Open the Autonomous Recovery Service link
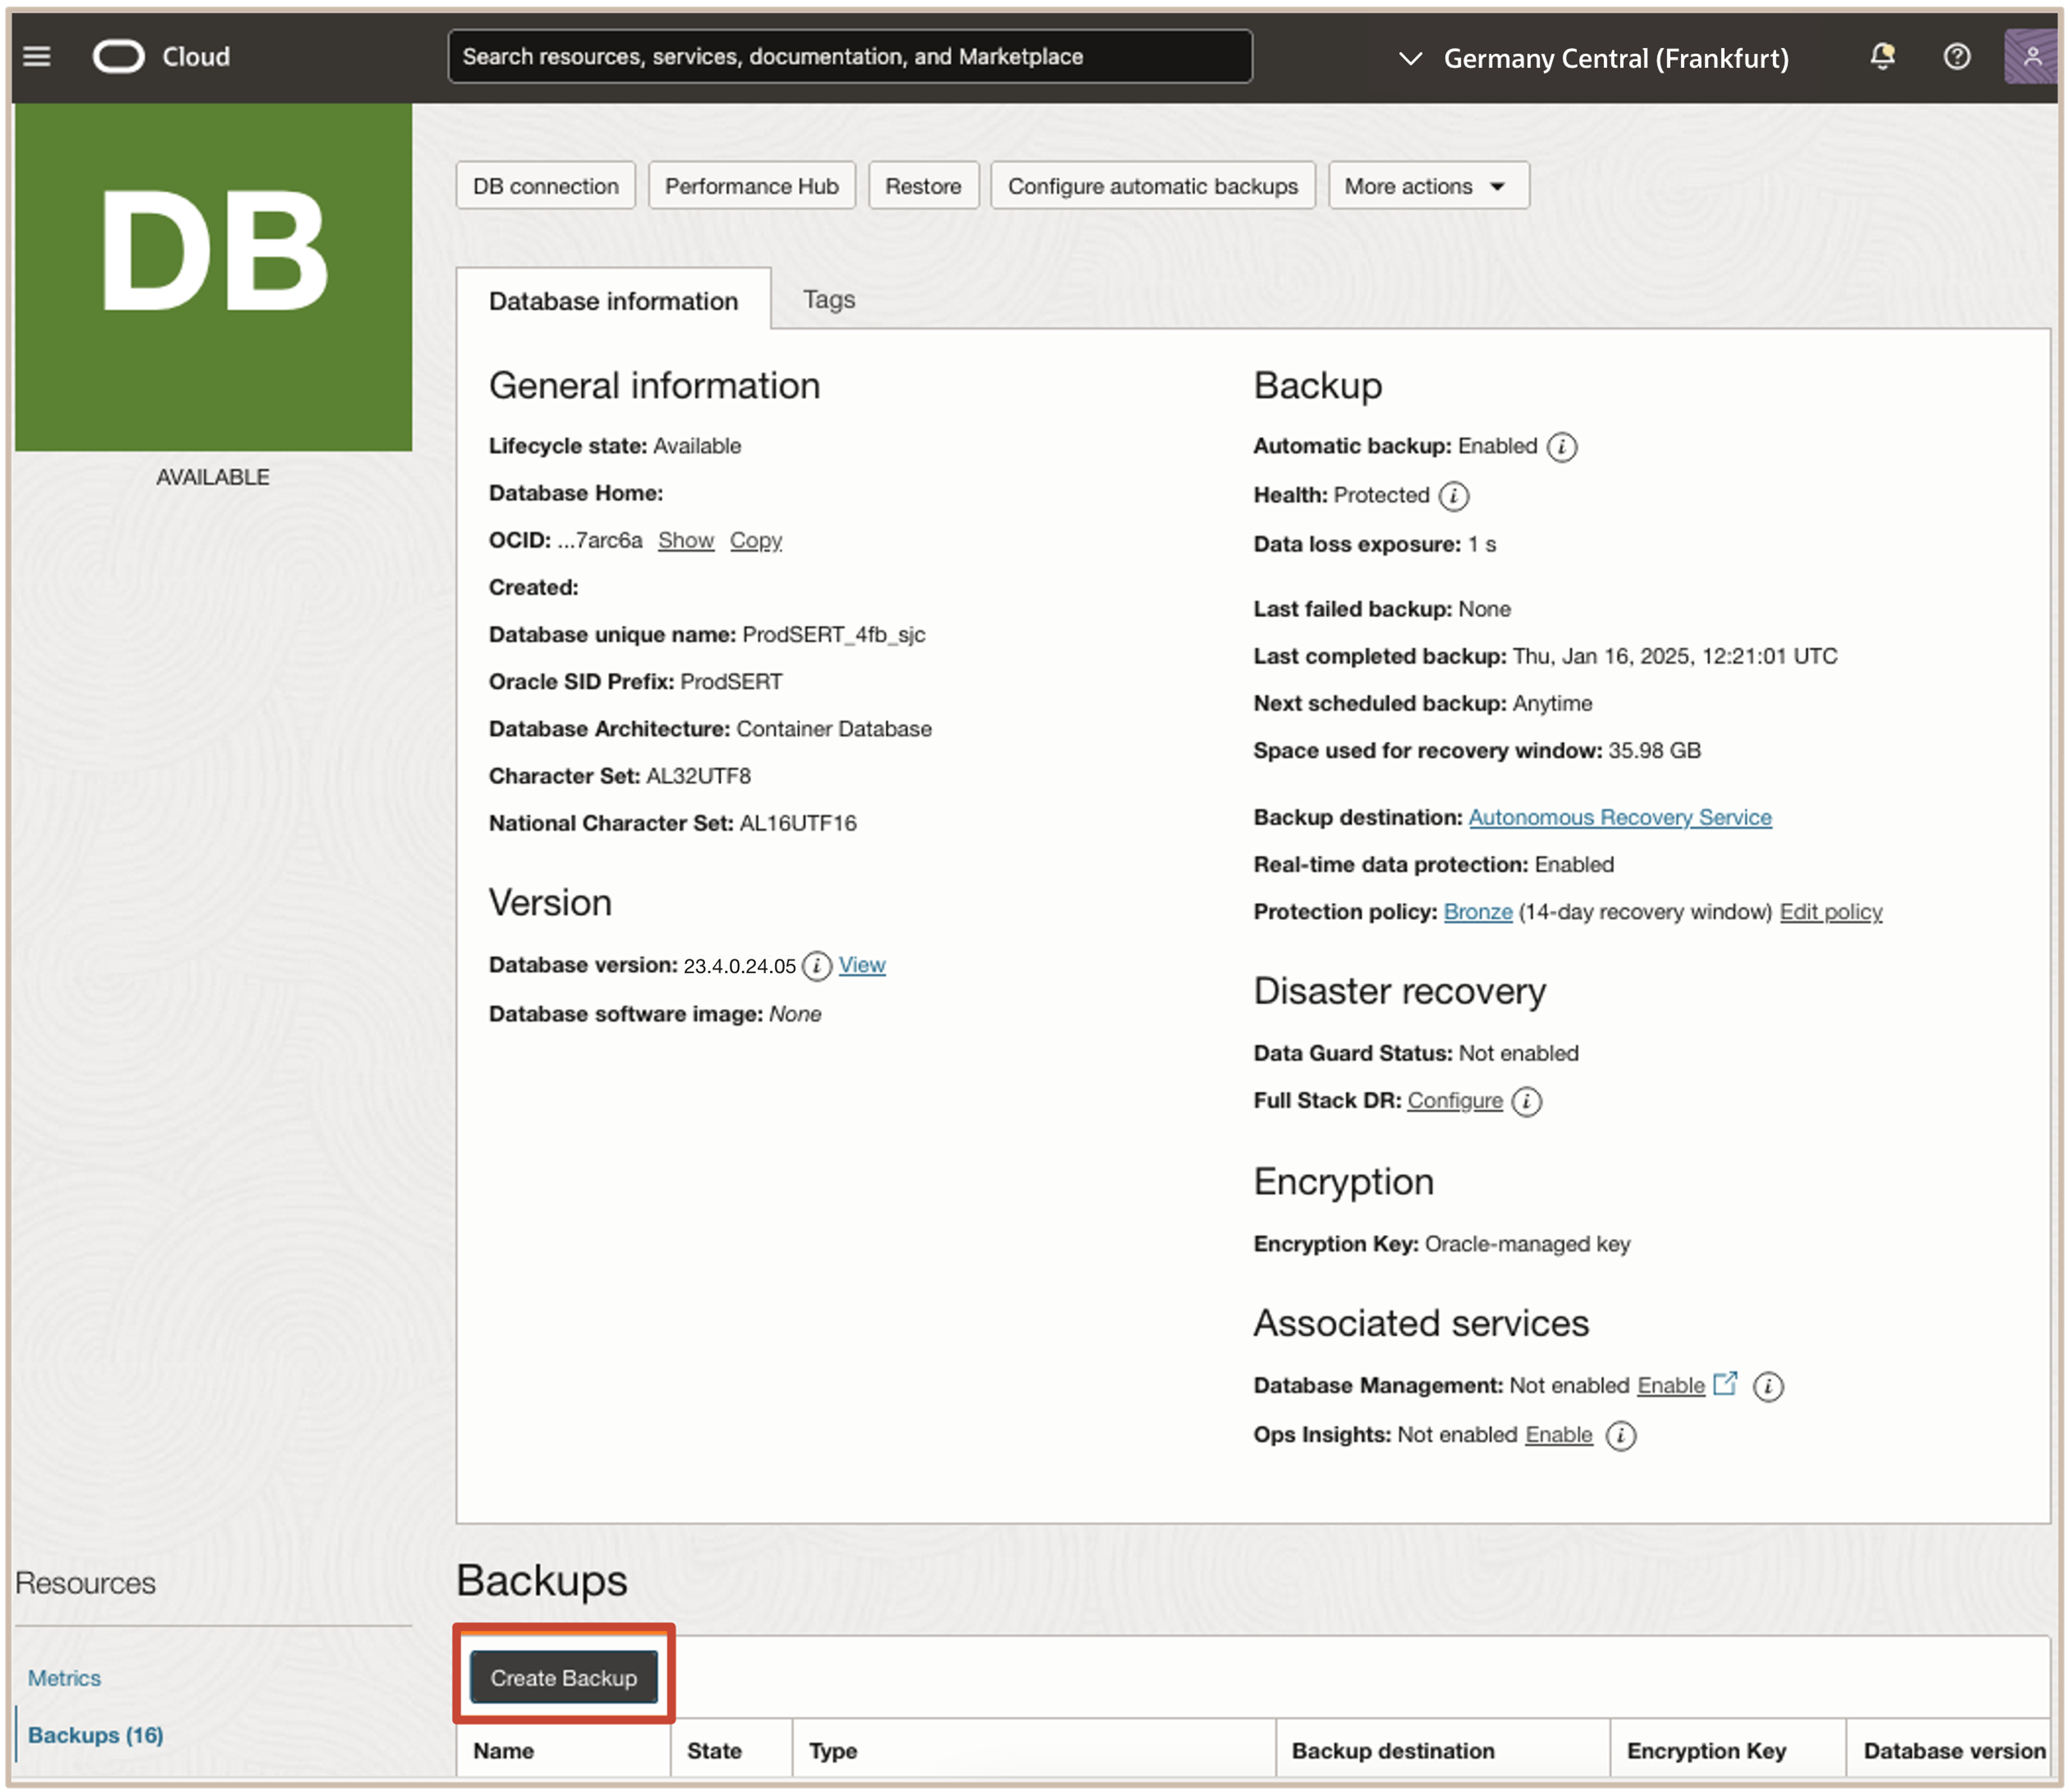The image size is (2069, 1792). pos(1619,818)
